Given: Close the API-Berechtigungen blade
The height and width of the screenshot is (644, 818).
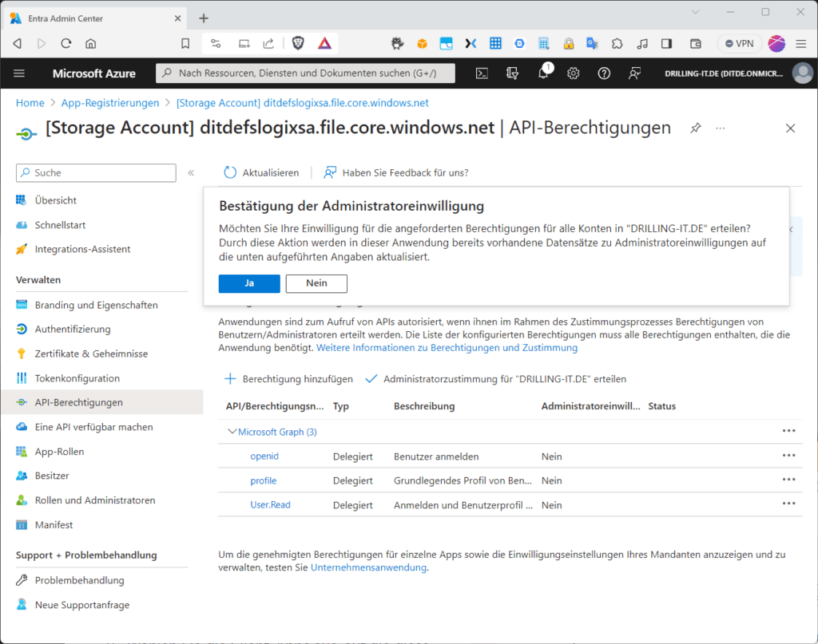Looking at the screenshot, I should [x=790, y=128].
